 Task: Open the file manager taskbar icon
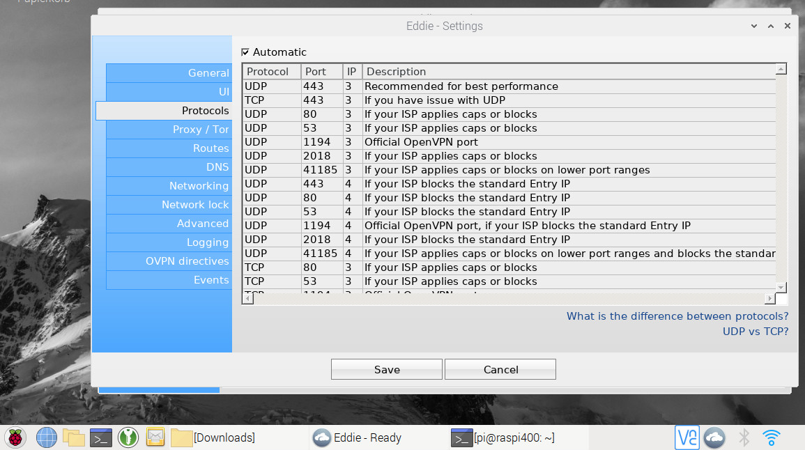73,437
